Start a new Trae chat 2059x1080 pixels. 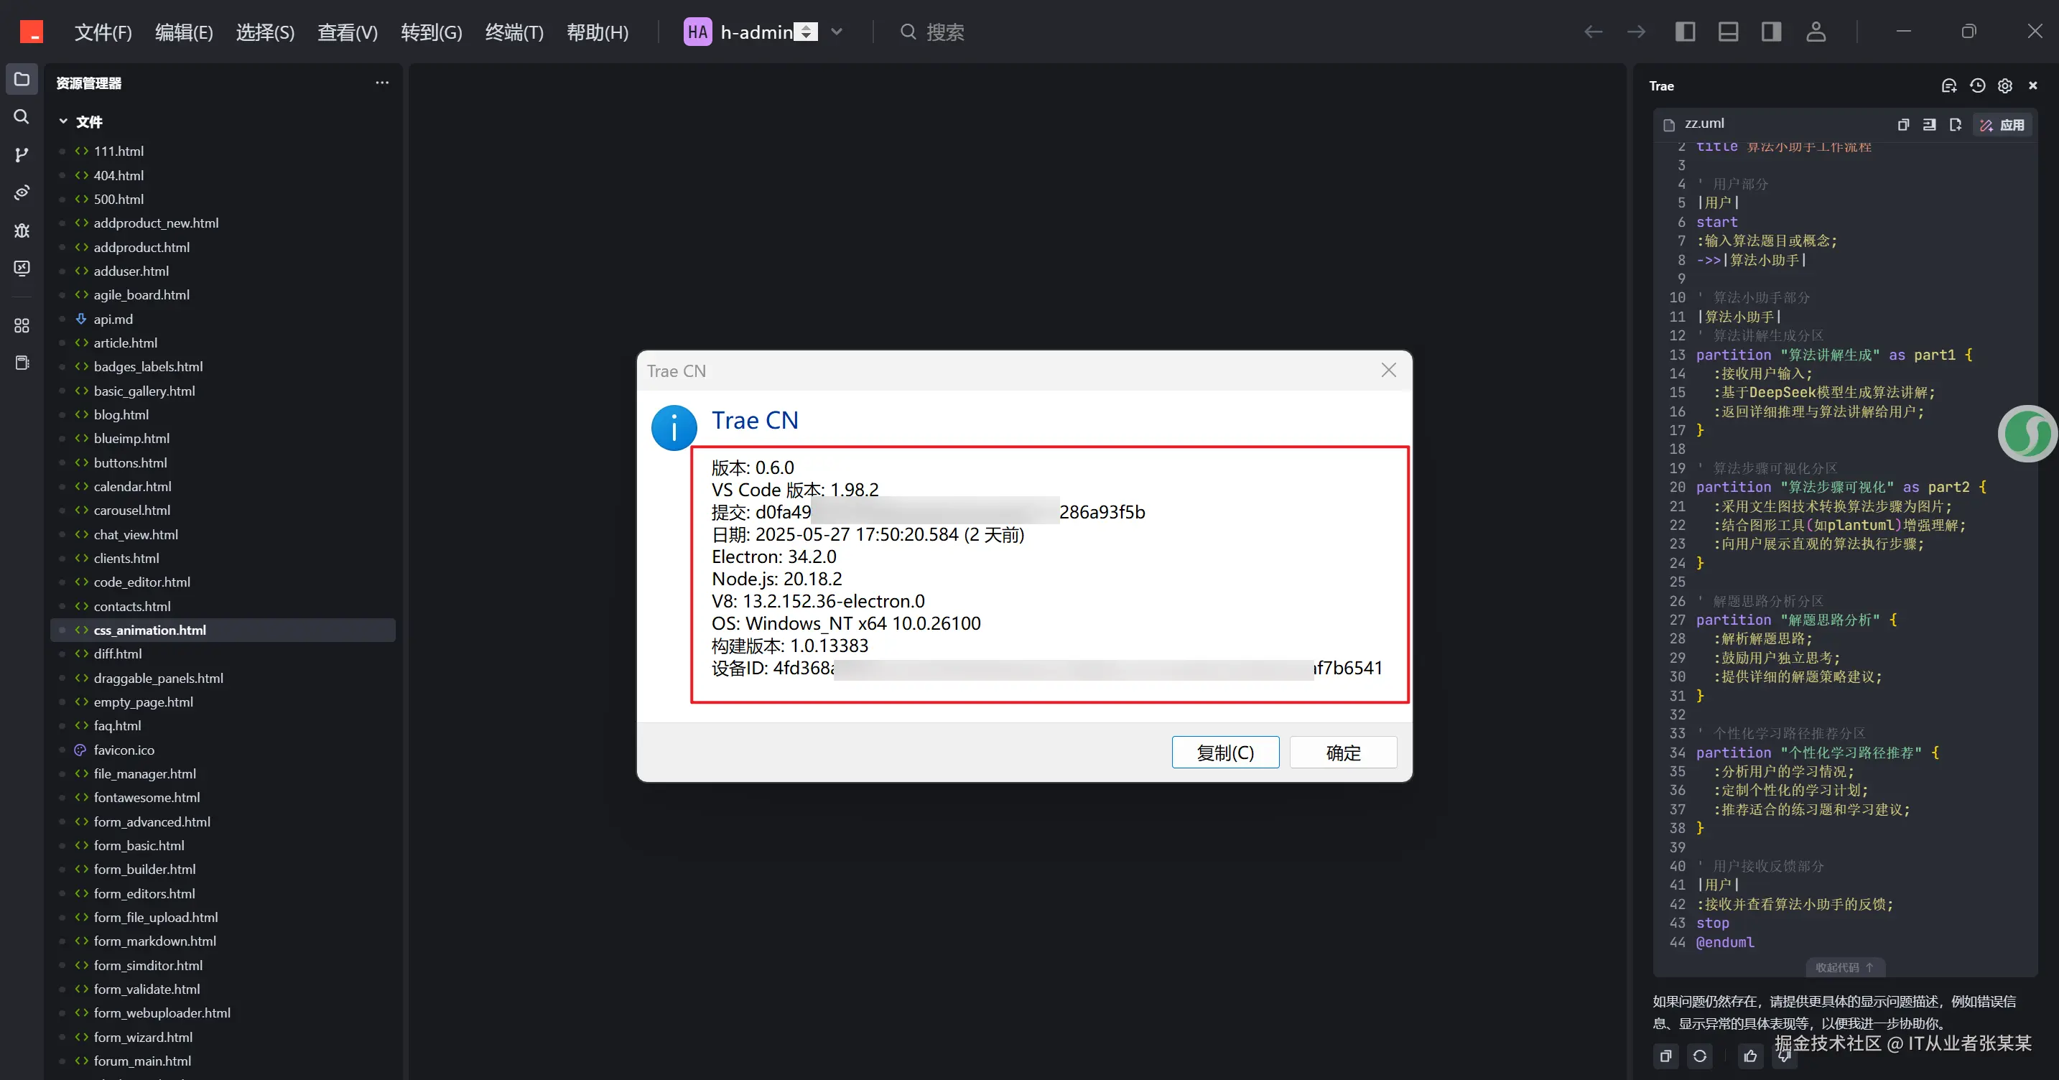pyautogui.click(x=1948, y=85)
